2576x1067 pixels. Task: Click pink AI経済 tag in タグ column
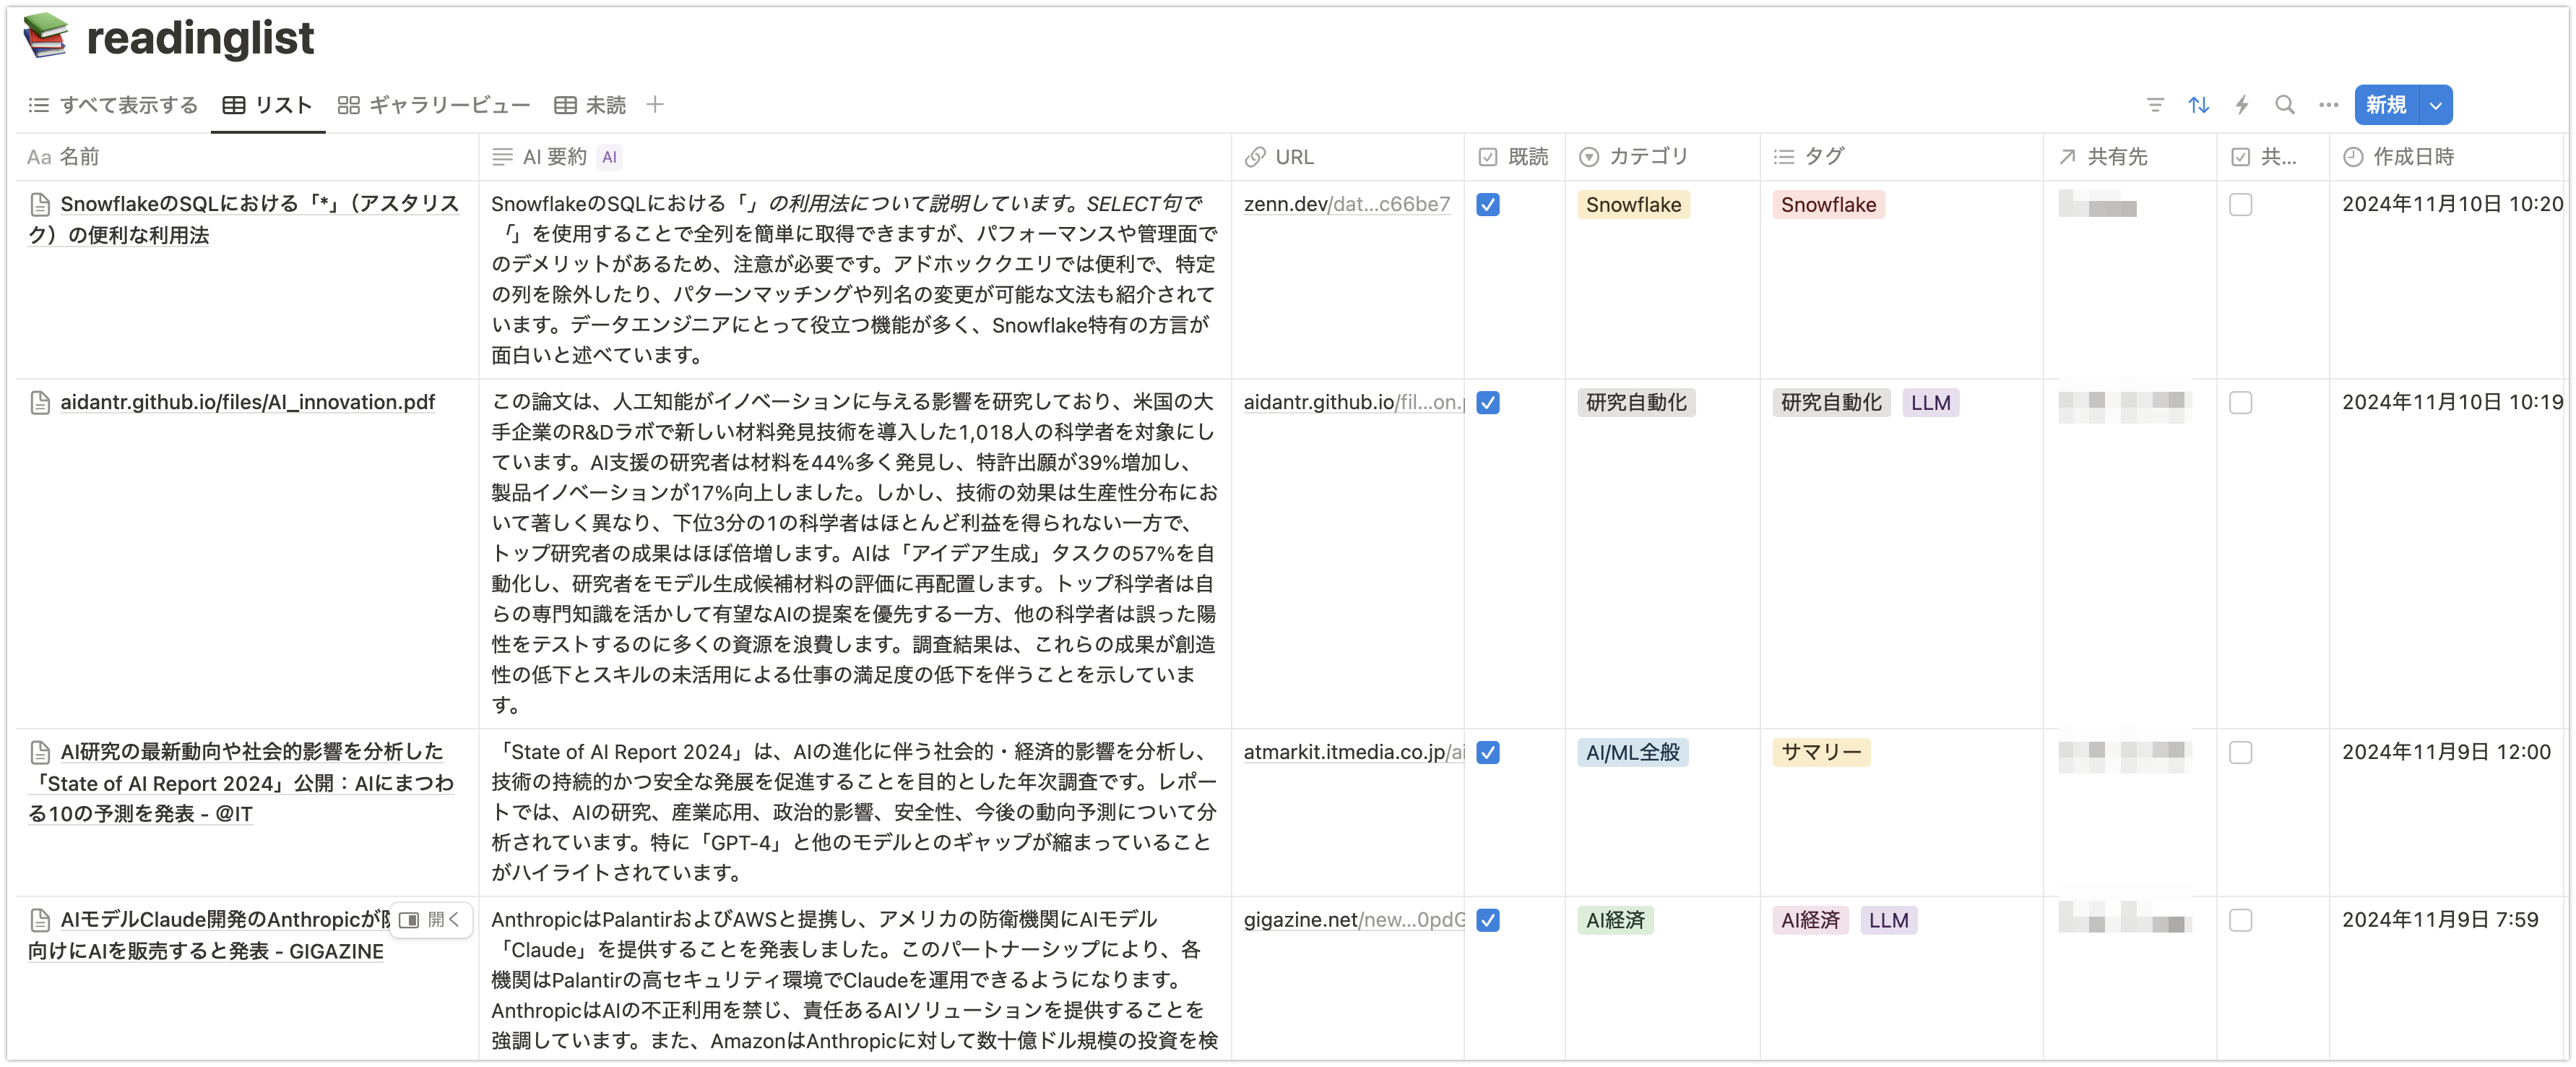pyautogui.click(x=1810, y=921)
